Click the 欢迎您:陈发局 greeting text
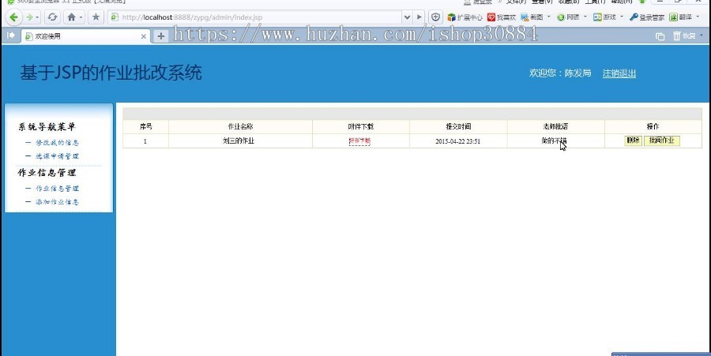The height and width of the screenshot is (356, 711). coord(560,73)
